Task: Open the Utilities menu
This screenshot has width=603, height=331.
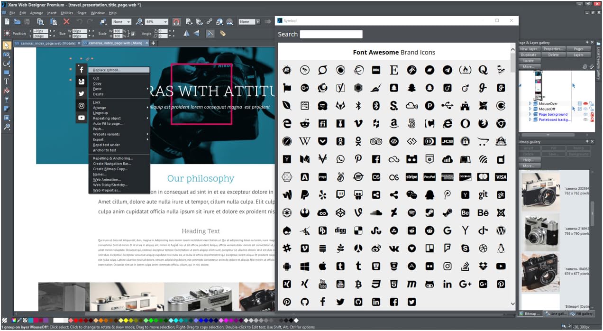Action: tap(67, 13)
